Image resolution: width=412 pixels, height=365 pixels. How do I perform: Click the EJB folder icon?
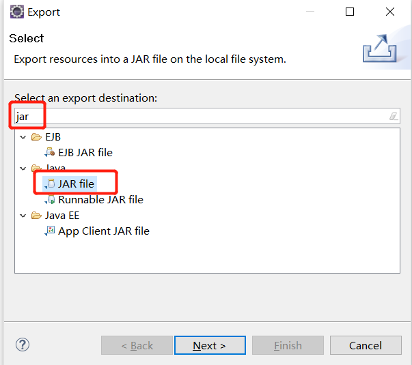(x=36, y=136)
